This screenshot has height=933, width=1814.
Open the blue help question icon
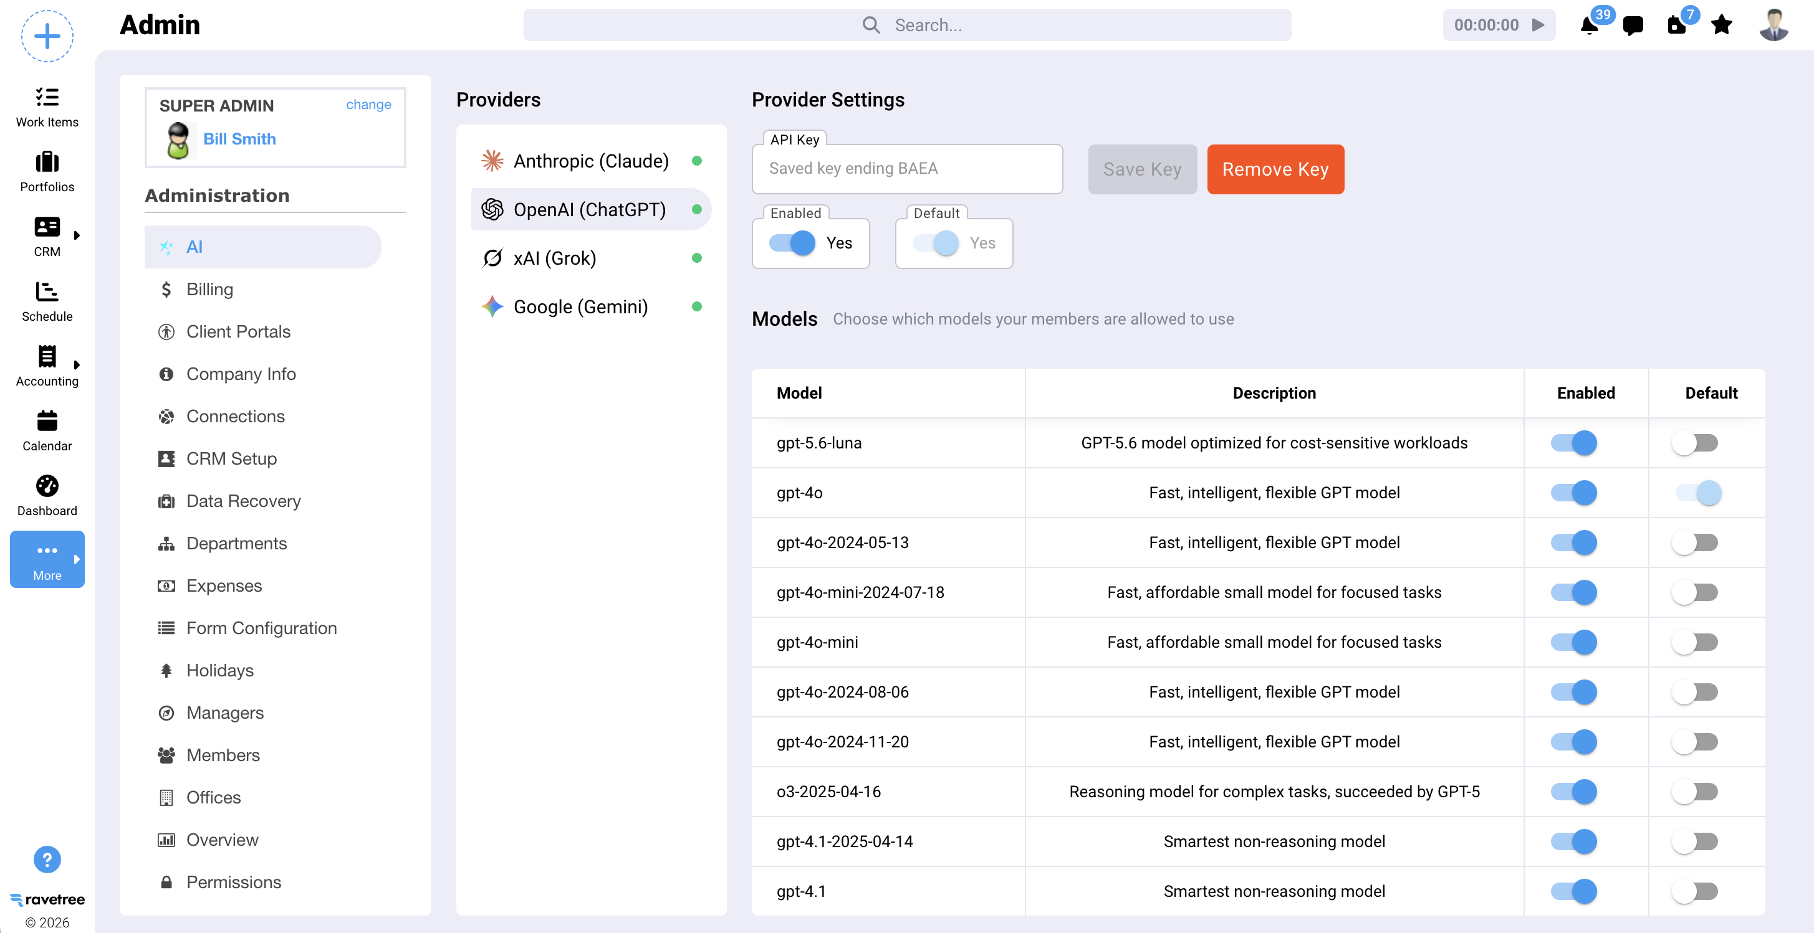click(47, 859)
